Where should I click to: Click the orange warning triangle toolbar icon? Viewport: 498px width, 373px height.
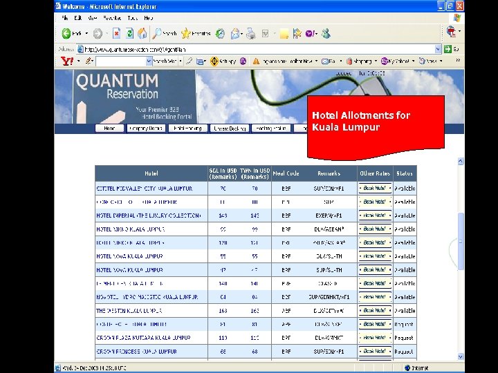tap(256, 61)
